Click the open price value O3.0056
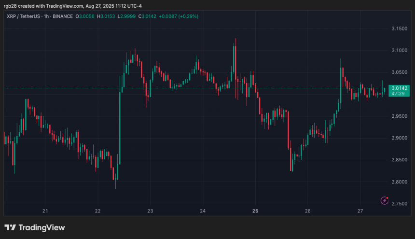 tap(86, 16)
